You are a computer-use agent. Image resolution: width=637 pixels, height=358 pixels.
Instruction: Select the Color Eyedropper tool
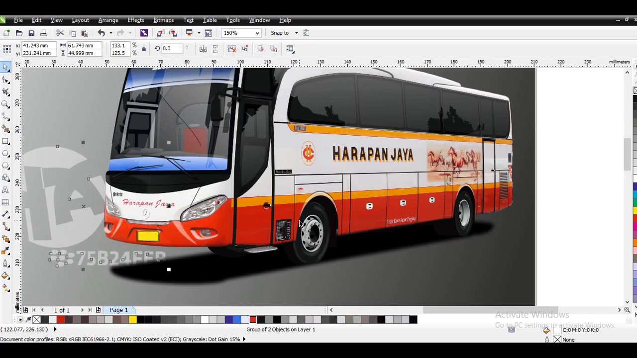coord(6,251)
